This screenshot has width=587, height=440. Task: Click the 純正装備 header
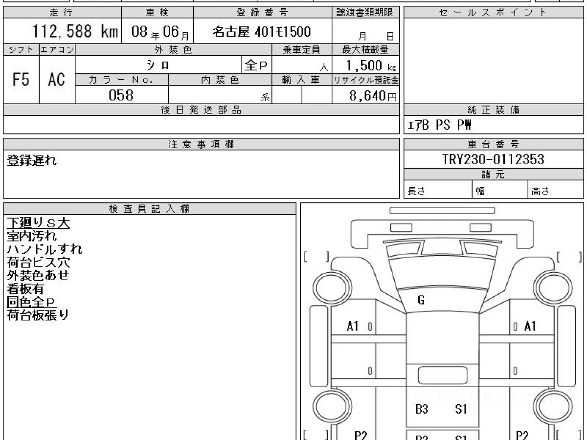pos(494,110)
